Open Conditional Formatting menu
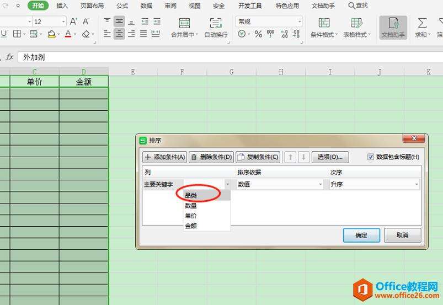The width and height of the screenshot is (443, 305). [324, 28]
